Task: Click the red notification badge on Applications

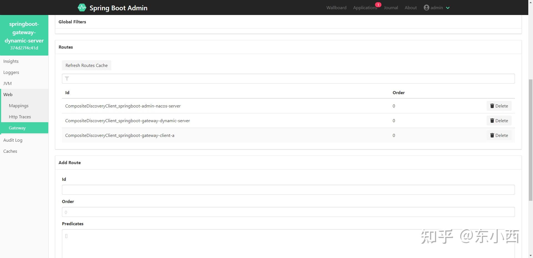Action: [x=378, y=4]
